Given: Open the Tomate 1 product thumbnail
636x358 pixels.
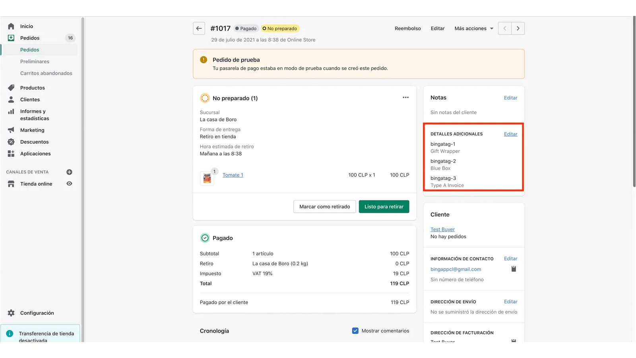Looking at the screenshot, I should click(x=207, y=178).
